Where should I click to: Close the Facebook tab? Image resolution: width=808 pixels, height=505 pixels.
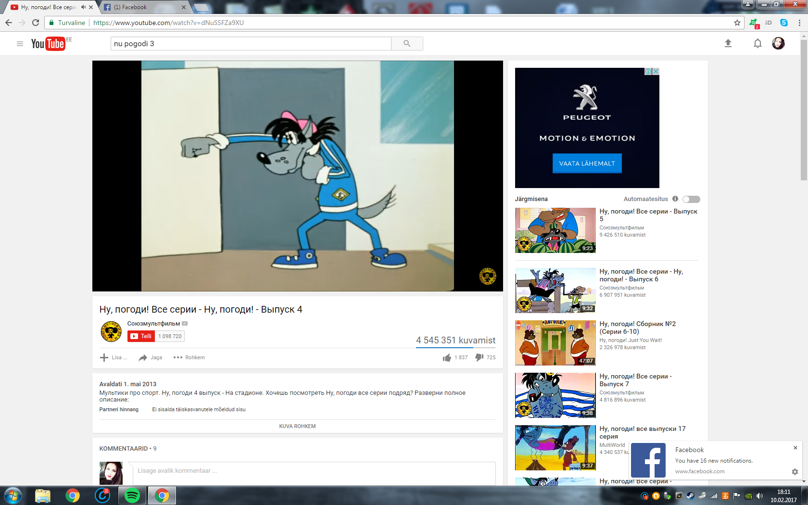tap(183, 7)
